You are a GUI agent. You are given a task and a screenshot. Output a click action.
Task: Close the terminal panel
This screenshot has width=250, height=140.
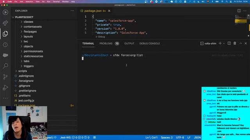click(246, 43)
